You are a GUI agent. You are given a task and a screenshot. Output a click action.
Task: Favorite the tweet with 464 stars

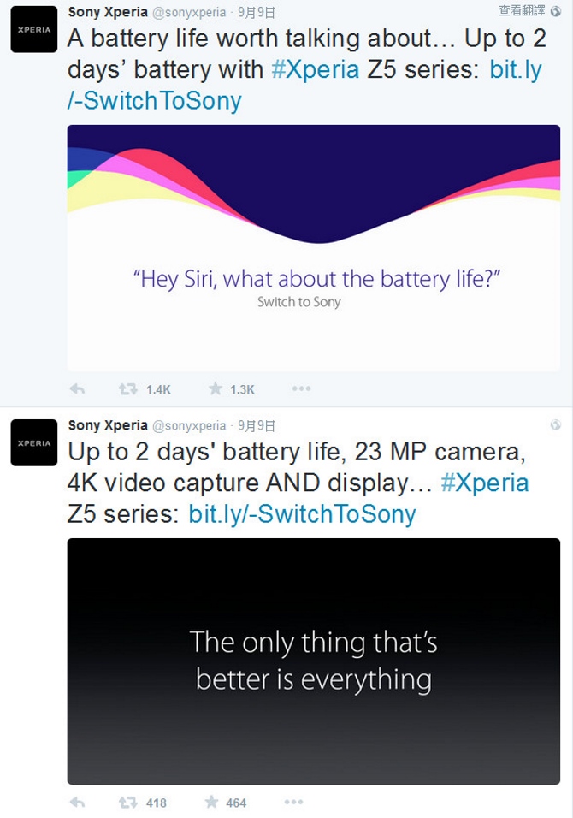[x=212, y=803]
